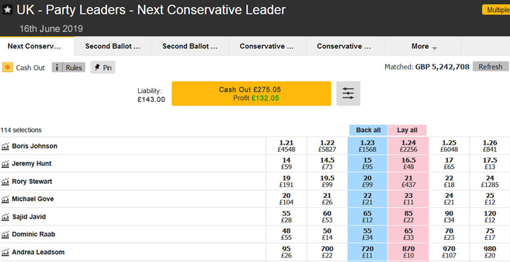Click the pink Lay all header
Viewport: 510px width, 262px height.
point(407,130)
